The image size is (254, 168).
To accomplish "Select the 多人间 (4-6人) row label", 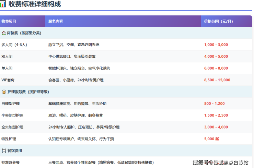I will click(14, 45).
